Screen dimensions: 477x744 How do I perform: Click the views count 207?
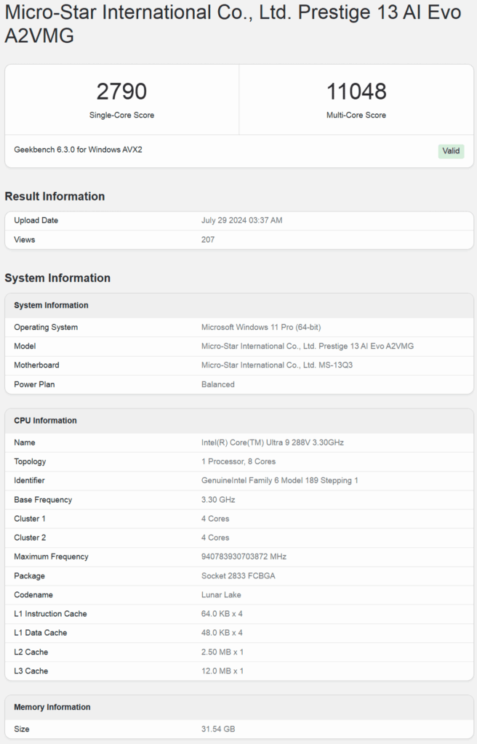pyautogui.click(x=208, y=240)
